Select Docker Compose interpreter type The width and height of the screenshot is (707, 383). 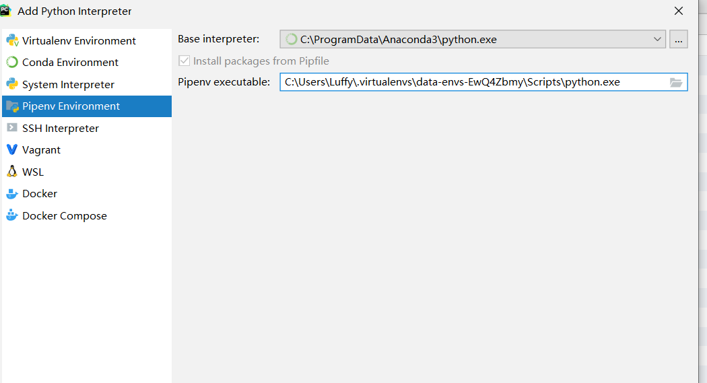(x=87, y=215)
